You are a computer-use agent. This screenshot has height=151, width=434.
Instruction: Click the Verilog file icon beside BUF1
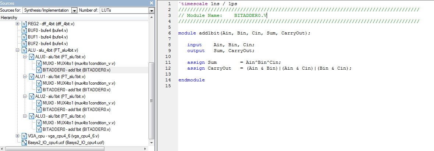point(24,37)
